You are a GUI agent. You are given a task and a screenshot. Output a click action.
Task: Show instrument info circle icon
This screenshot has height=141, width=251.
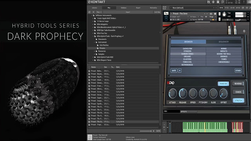point(215,14)
